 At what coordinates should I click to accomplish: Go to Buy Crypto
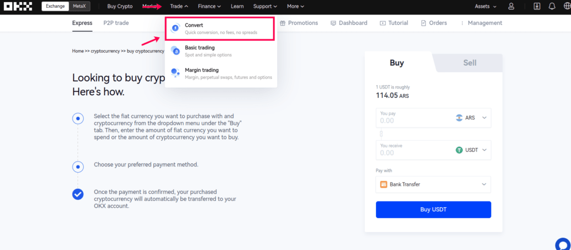pos(120,6)
